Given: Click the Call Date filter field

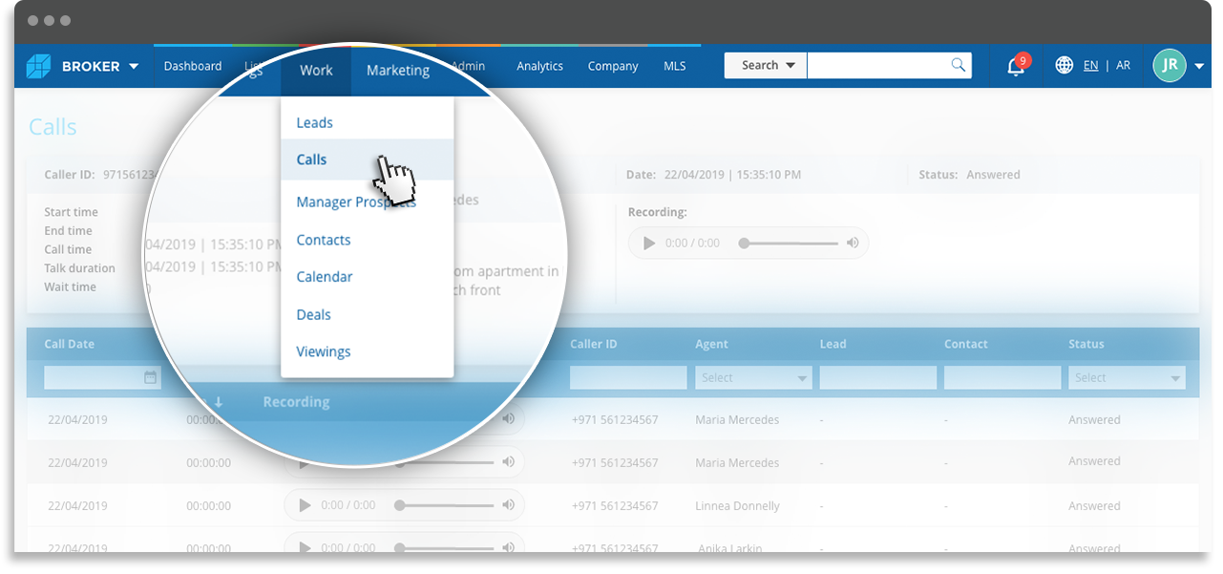Looking at the screenshot, I should (102, 377).
